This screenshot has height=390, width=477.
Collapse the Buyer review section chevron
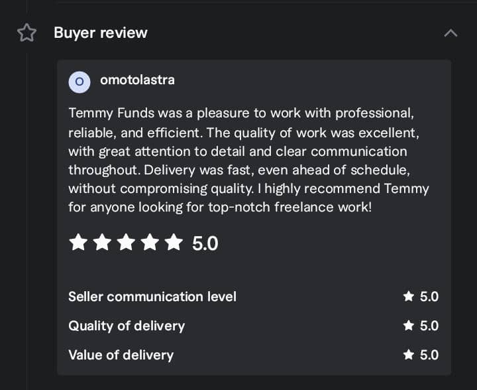(x=450, y=32)
